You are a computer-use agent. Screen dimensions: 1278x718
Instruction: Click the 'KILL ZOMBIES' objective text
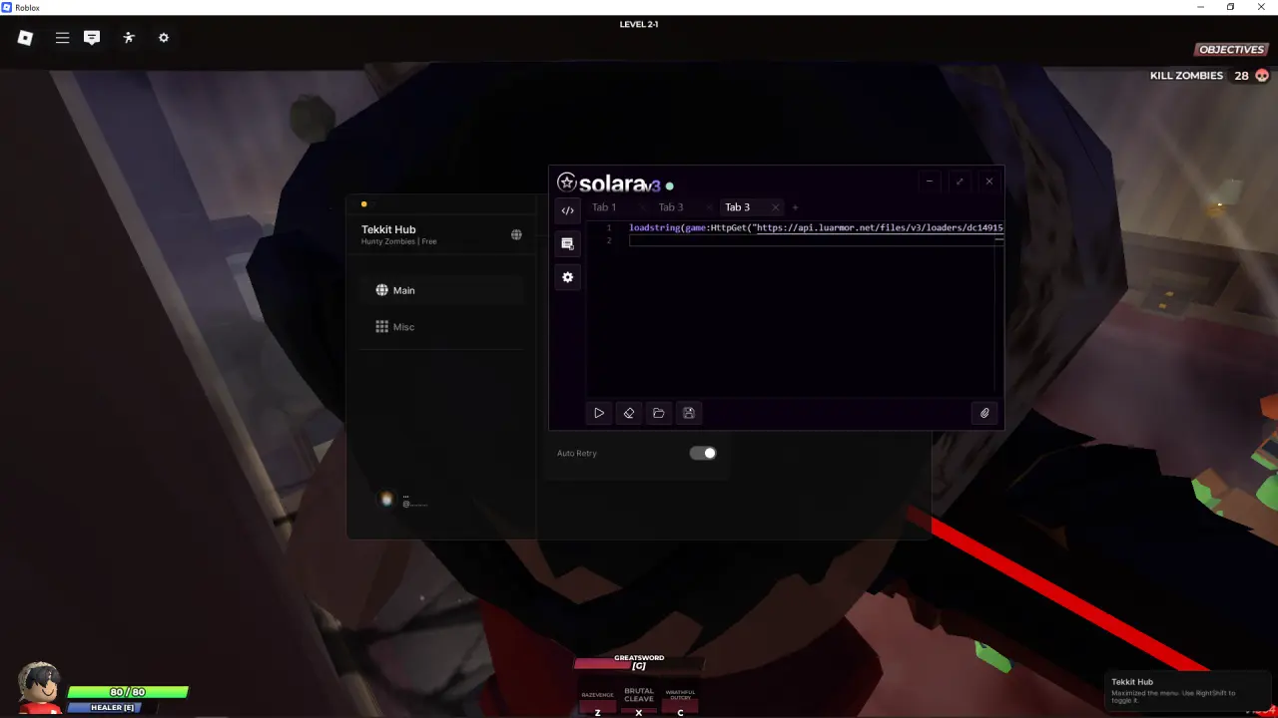pos(1186,76)
